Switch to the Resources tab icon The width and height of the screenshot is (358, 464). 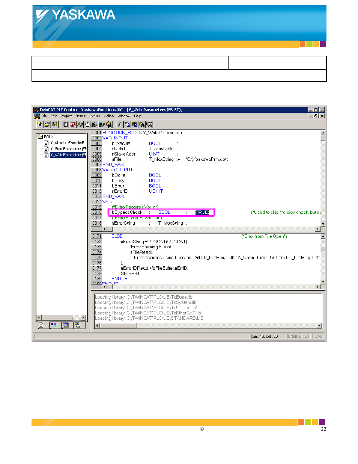click(79, 325)
